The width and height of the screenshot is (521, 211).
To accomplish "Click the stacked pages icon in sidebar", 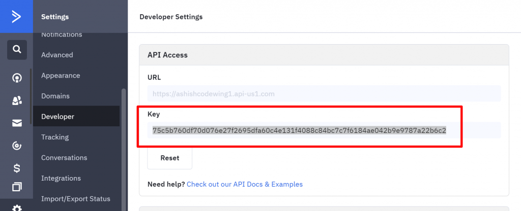I will [17, 187].
